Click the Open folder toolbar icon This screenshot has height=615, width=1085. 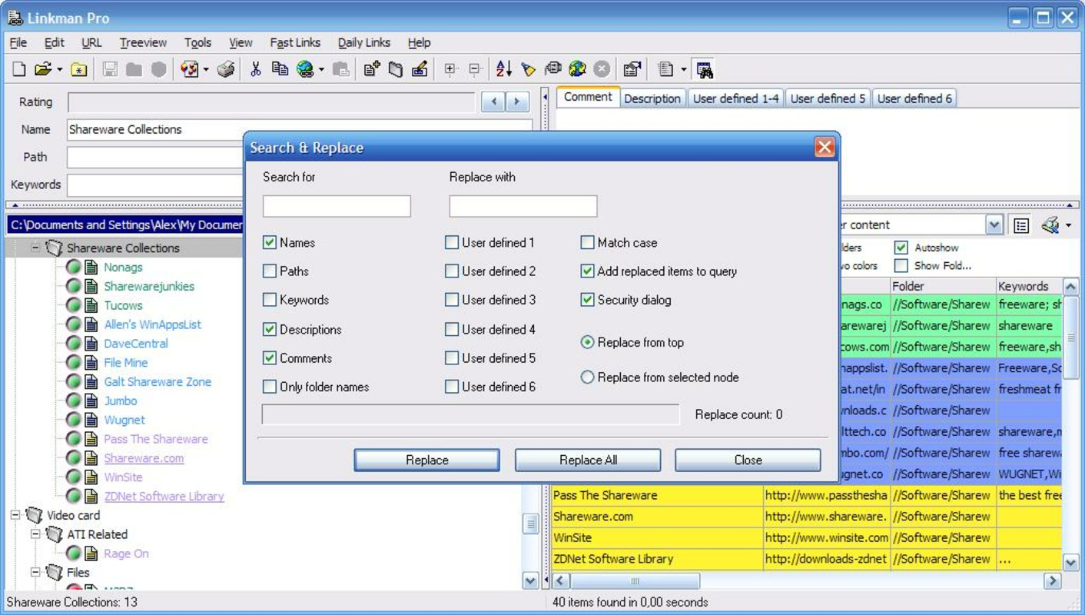click(x=43, y=69)
